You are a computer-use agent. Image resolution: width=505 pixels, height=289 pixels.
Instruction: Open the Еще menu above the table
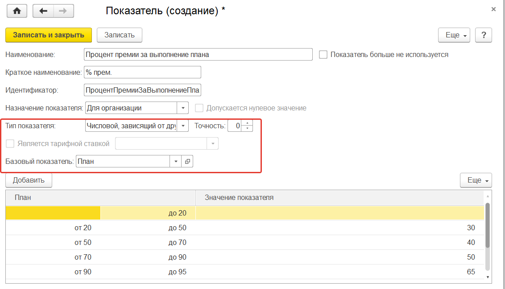click(476, 180)
